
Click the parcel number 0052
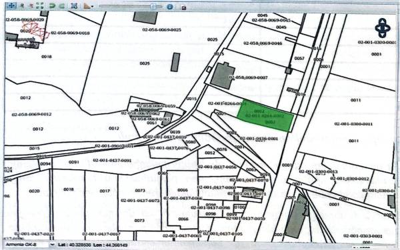[210, 153]
